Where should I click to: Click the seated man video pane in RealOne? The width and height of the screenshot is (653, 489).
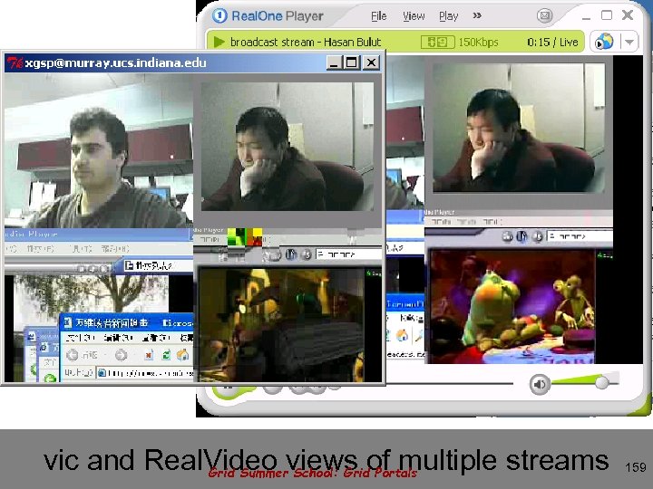[x=519, y=128]
